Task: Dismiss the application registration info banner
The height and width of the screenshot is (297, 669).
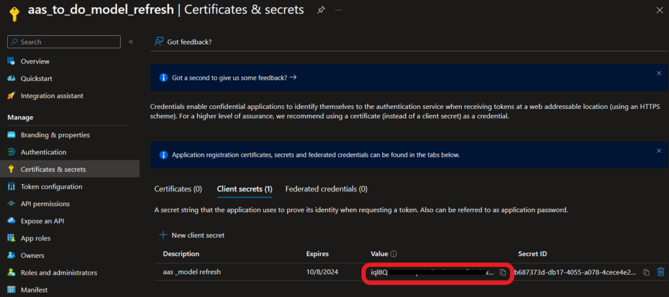Action: (x=659, y=151)
